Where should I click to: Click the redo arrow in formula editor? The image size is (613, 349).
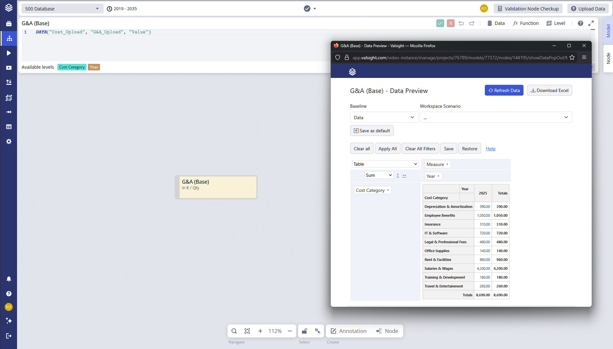472,23
